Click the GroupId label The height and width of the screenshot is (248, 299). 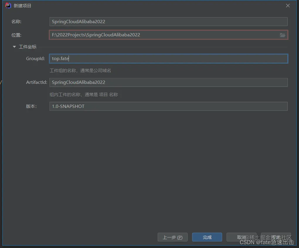pos(35,59)
